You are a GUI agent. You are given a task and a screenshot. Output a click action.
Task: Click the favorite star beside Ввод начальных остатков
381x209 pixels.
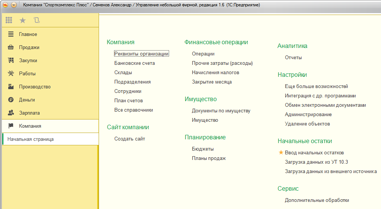pyautogui.click(x=281, y=152)
